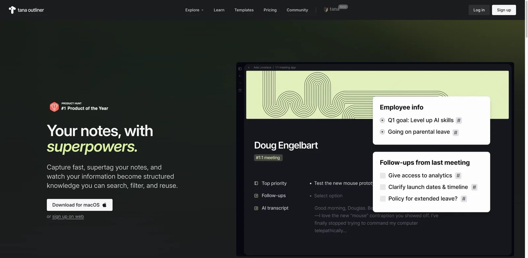The width and height of the screenshot is (528, 258).
Task: Click the Follow-ups field icon
Action: [256, 196]
